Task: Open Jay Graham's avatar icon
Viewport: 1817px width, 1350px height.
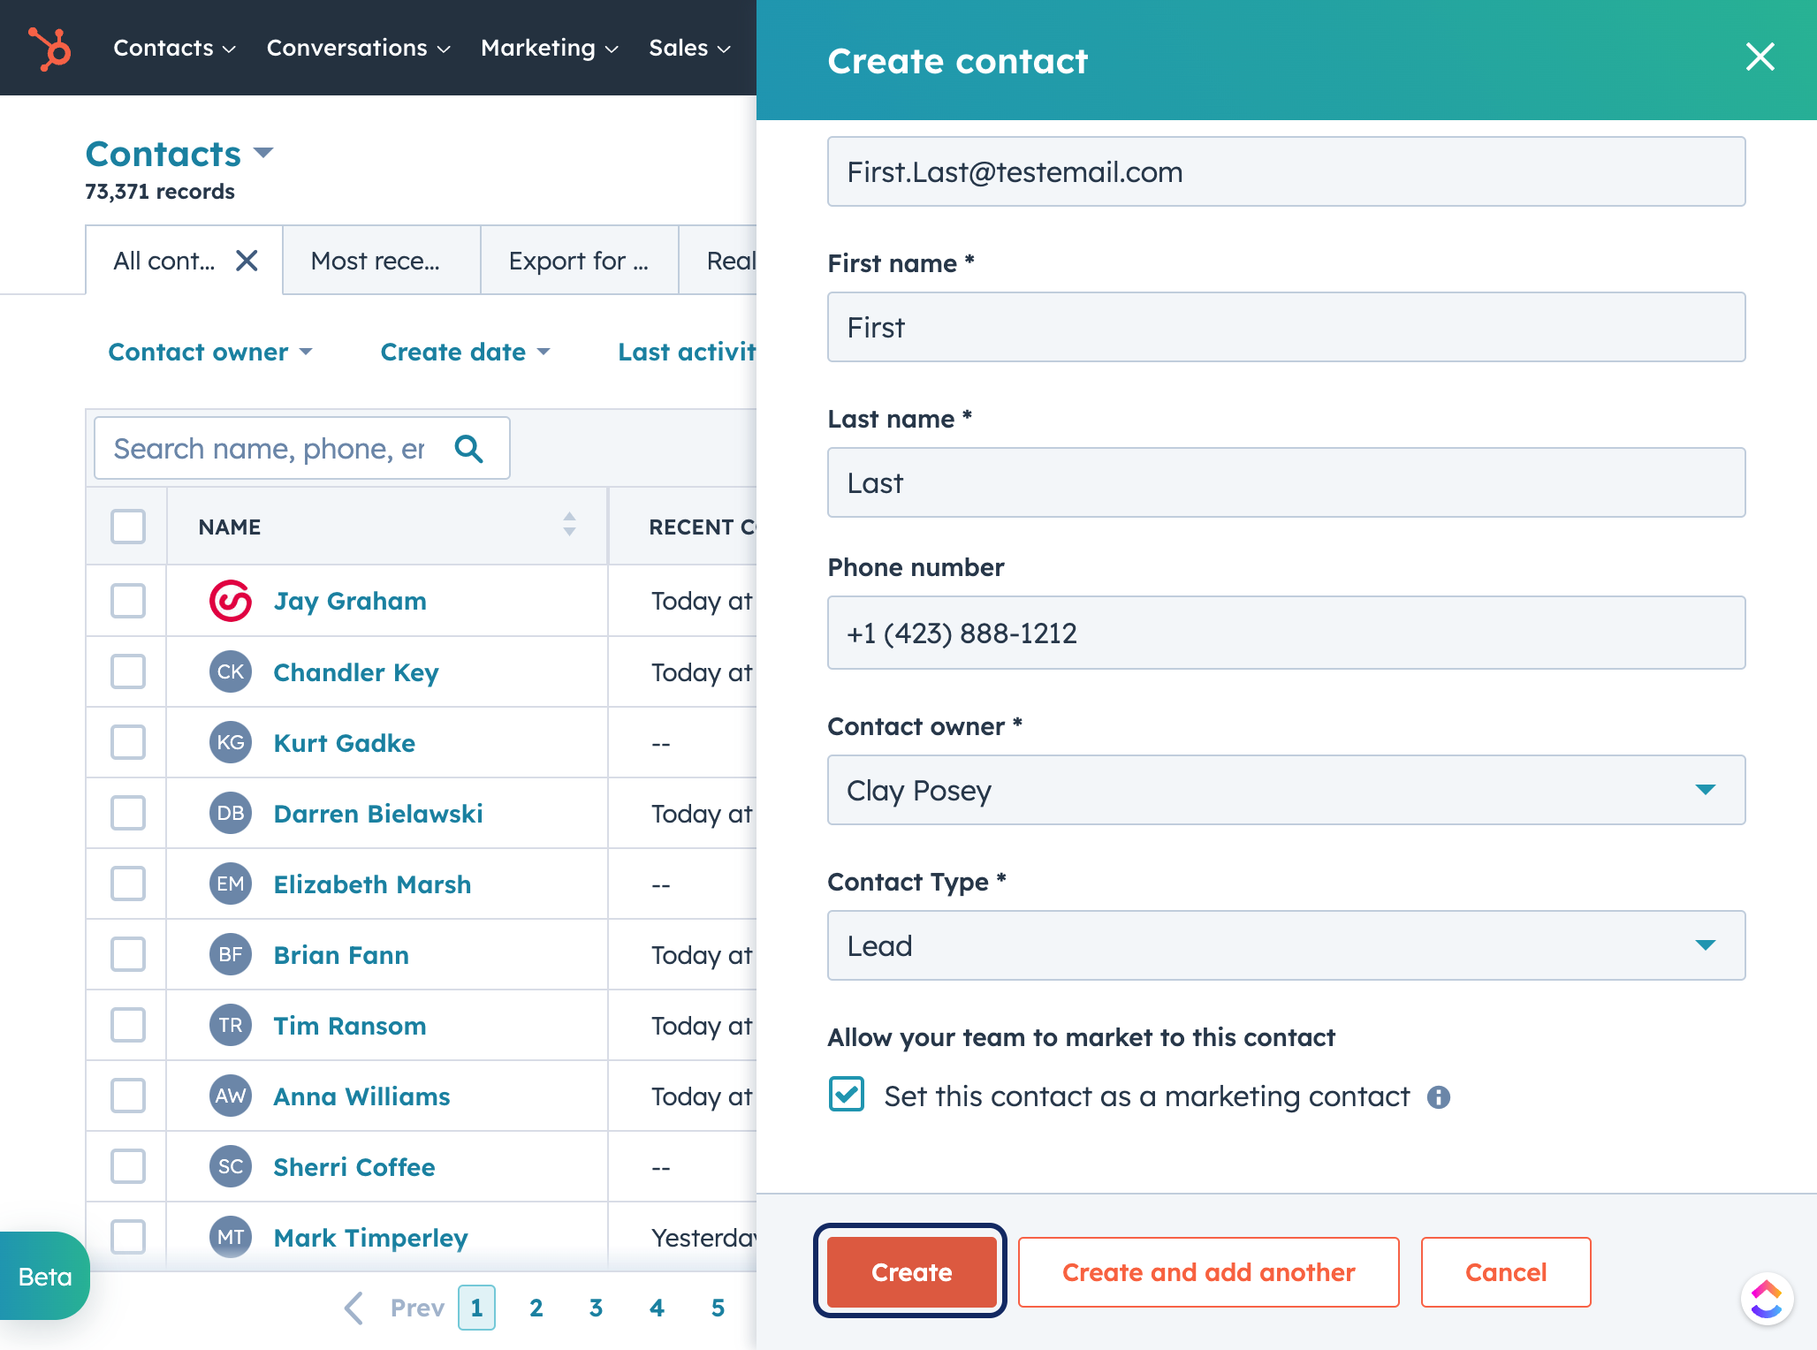Action: (x=231, y=601)
